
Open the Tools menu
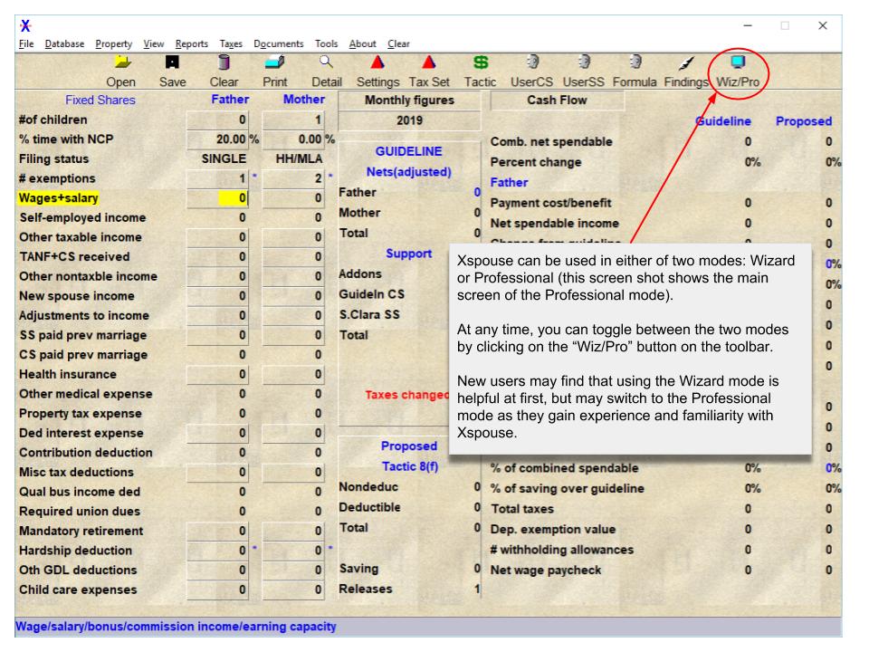(x=326, y=43)
